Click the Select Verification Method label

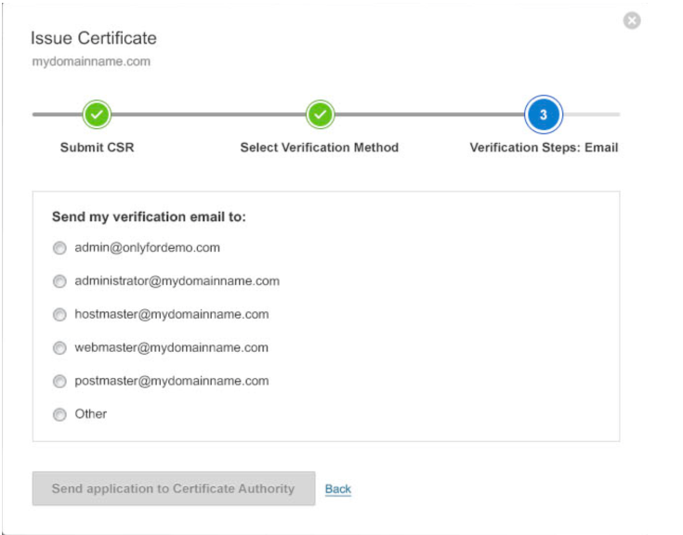pyautogui.click(x=320, y=148)
